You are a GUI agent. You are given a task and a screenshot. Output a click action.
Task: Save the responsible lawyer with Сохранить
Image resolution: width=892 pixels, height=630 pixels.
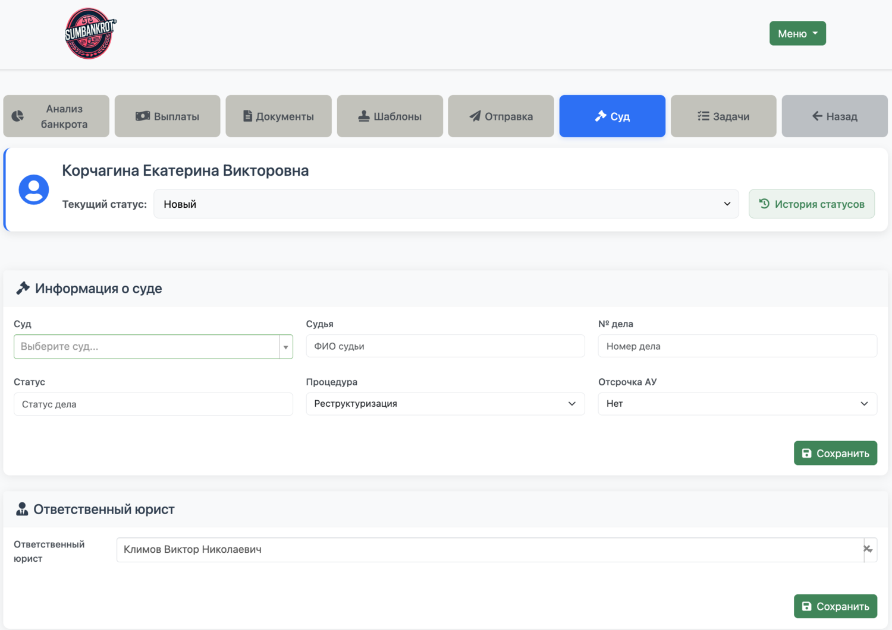click(836, 606)
